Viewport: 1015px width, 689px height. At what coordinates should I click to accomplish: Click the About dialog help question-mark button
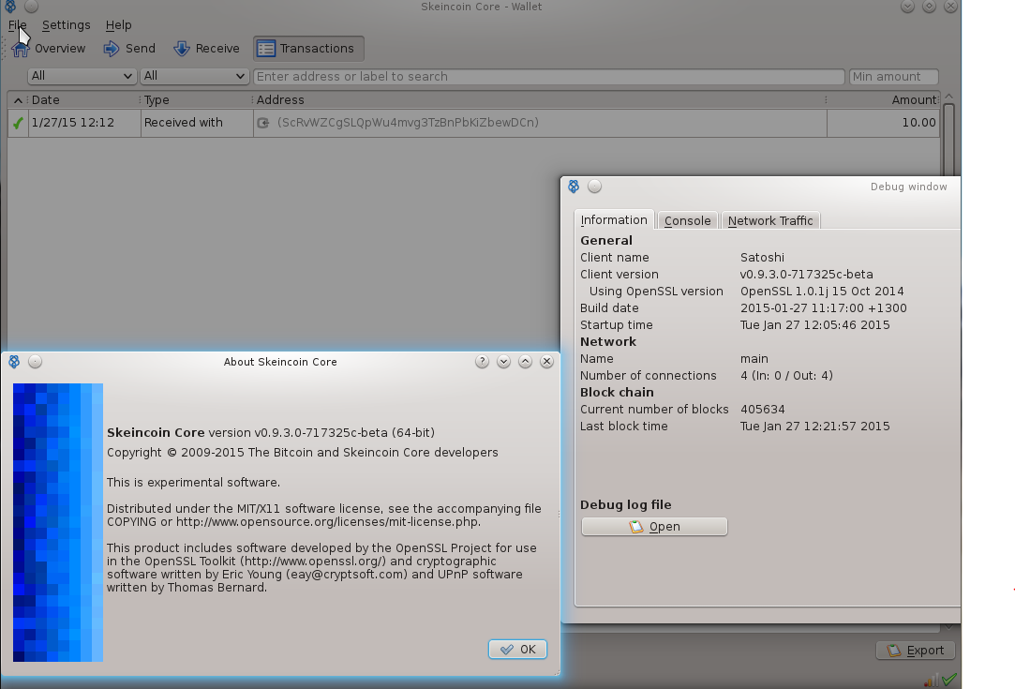point(482,361)
